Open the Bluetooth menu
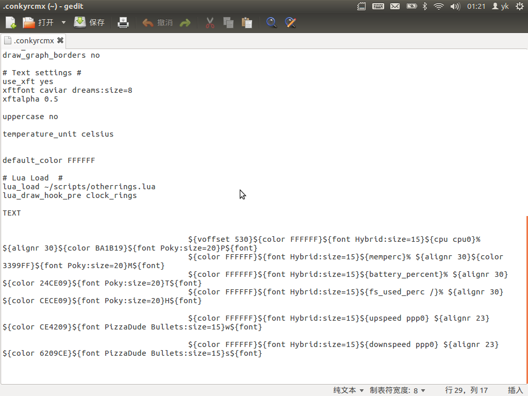 coord(425,6)
